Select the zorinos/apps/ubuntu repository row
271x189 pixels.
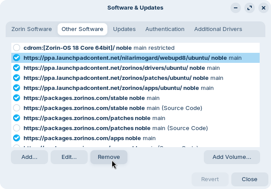135,88
